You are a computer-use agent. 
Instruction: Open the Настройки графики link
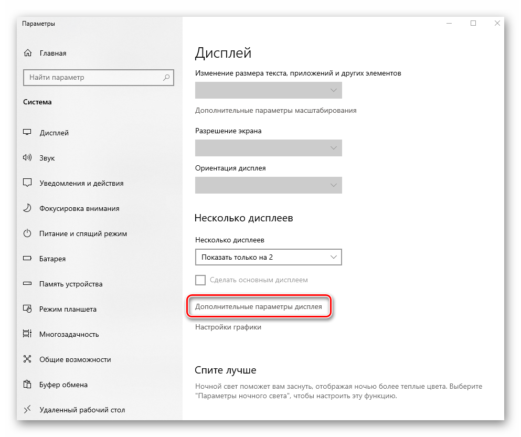pyautogui.click(x=228, y=327)
